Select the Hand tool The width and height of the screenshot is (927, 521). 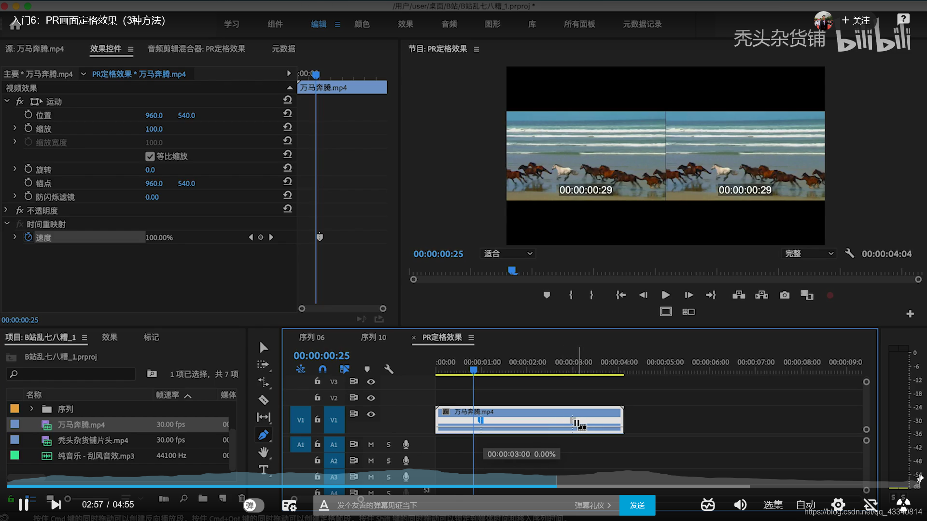tap(263, 452)
